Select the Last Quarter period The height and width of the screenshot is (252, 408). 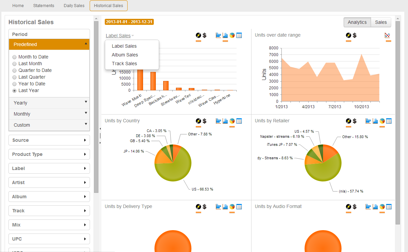[x=14, y=77]
